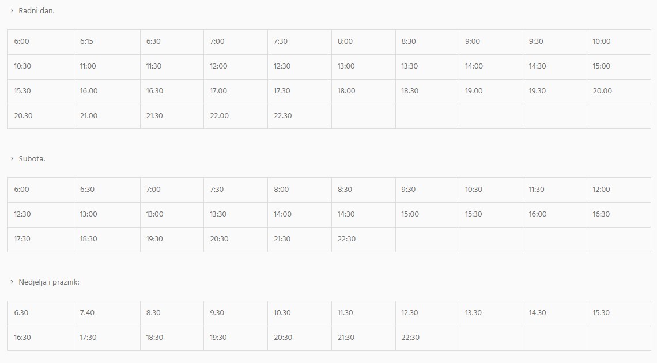Click 15:30 in the Nedjelja i praznik table
The height and width of the screenshot is (363, 657).
tap(601, 313)
